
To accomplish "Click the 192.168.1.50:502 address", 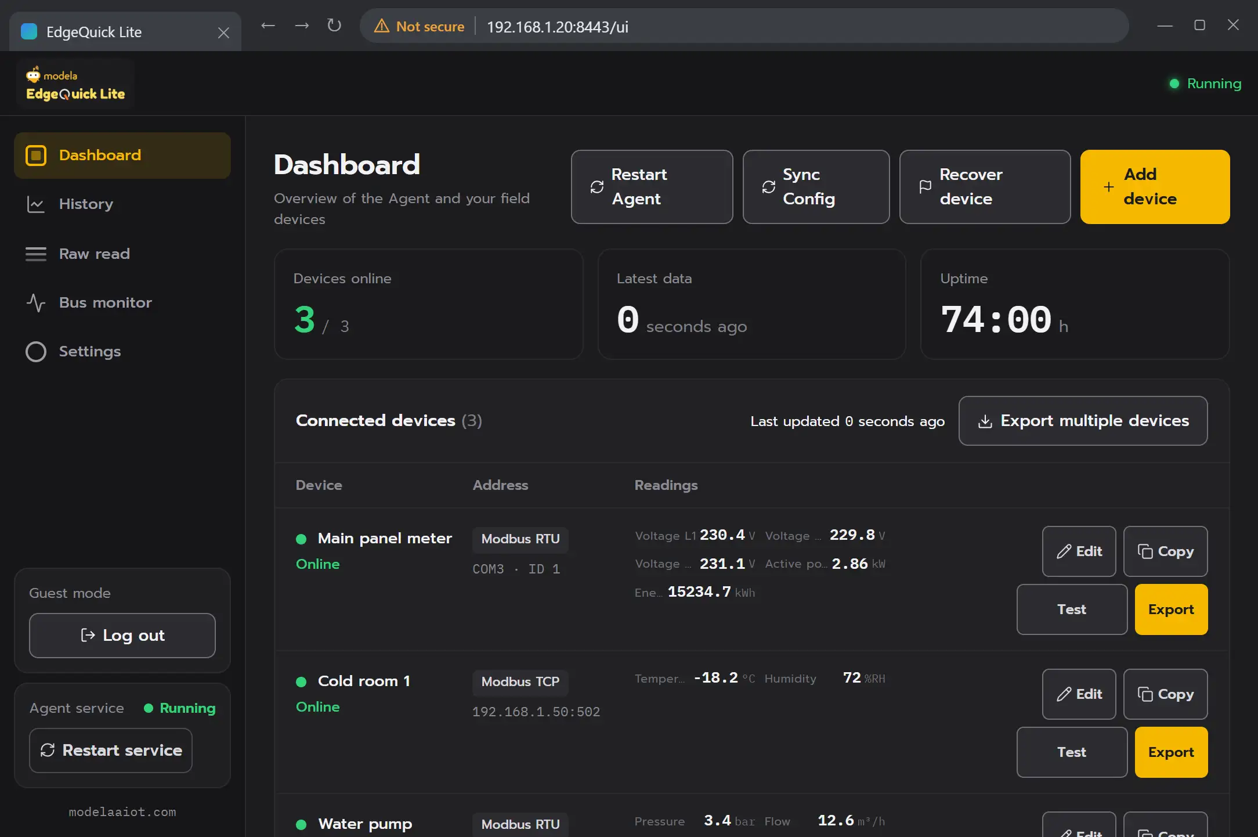I will [536, 712].
